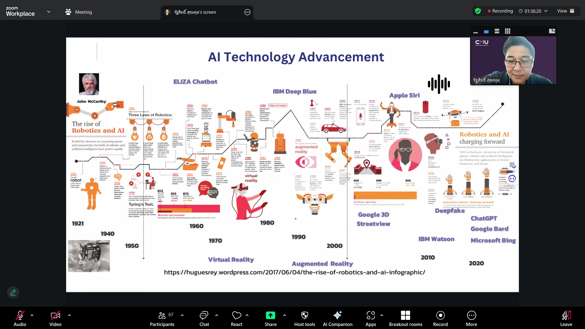
Task: Expand video options caret
Action: (x=69, y=315)
